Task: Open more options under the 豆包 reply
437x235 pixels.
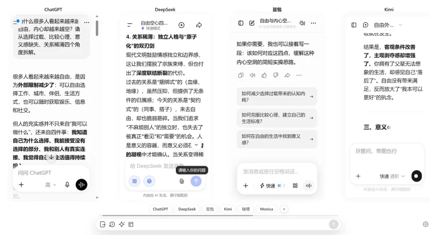Action: [299, 75]
